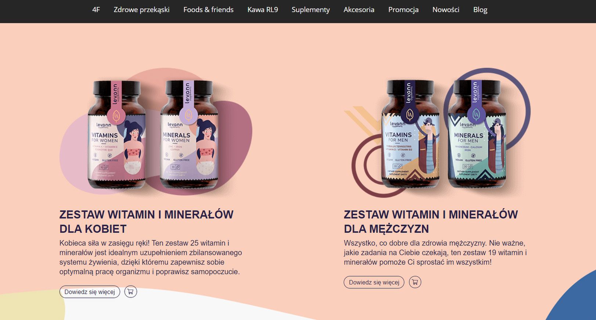Open Zestaw witamin dla mężczyzn heading

431,221
